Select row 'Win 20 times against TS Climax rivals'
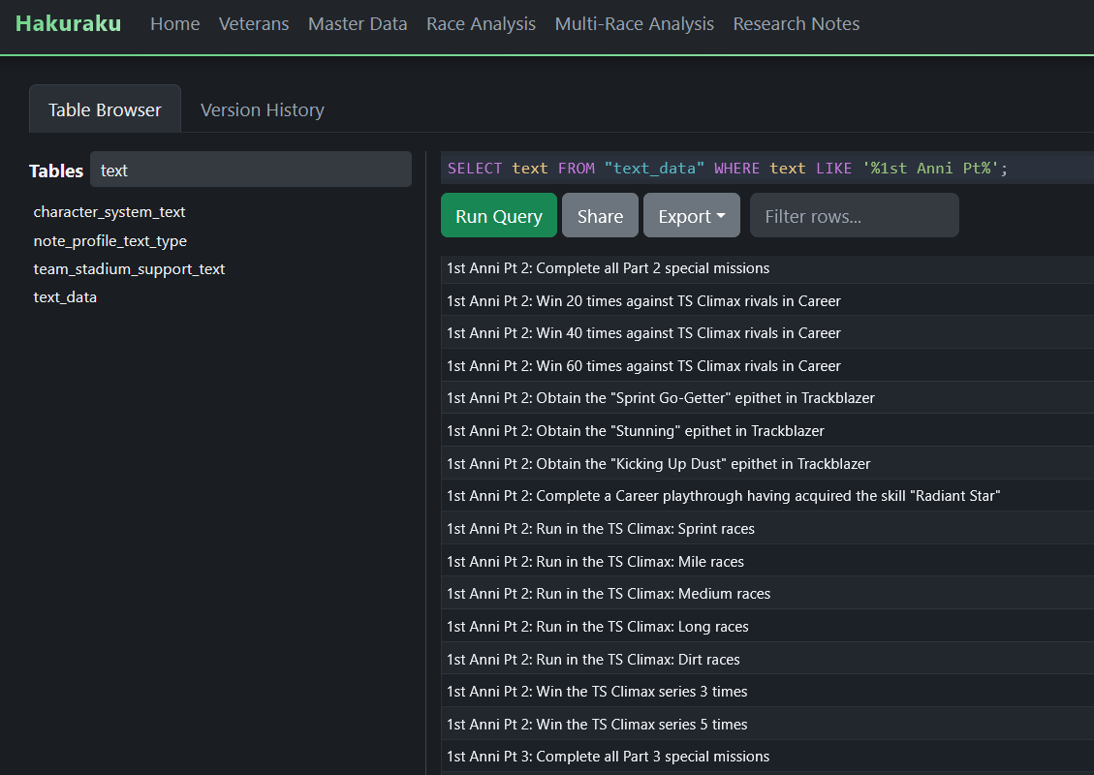This screenshot has width=1094, height=775. (x=767, y=300)
